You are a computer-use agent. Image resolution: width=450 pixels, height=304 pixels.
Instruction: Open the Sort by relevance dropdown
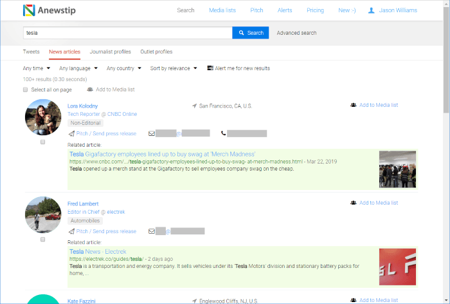coord(174,68)
